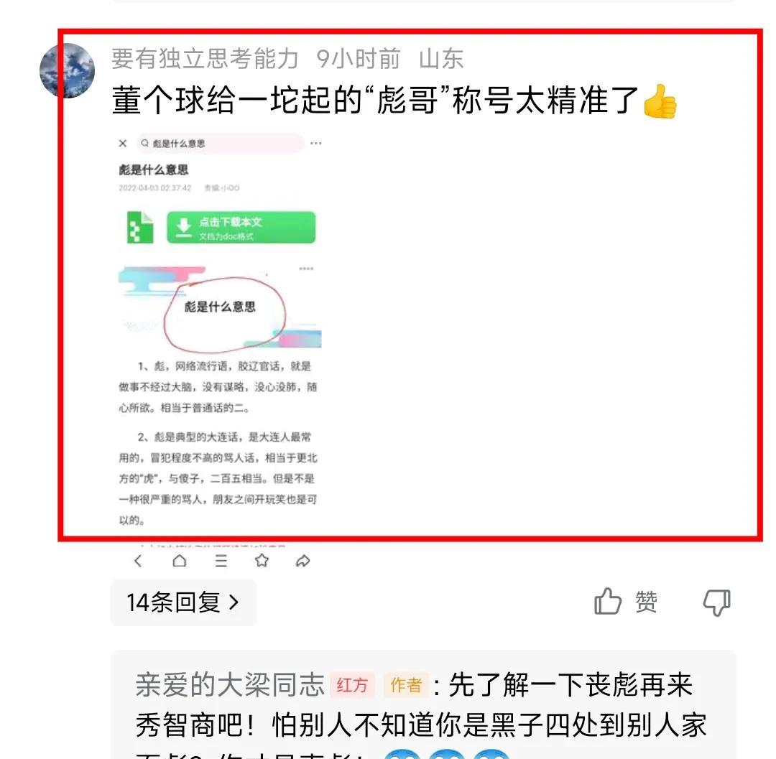
Task: Close the embedded search page with X
Action: [x=123, y=144]
